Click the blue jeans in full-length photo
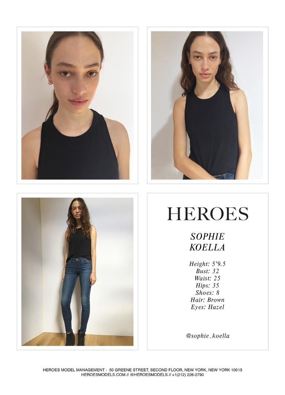This screenshot has width=285, height=395. 76,294
